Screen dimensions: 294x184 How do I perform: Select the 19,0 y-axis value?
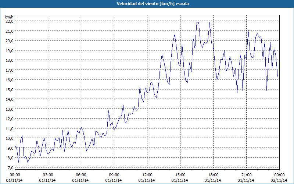coord(10,51)
